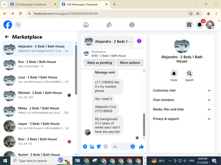Select message '217 2189936 this it's my number phone'
The height and width of the screenshot is (165, 221).
(108, 87)
